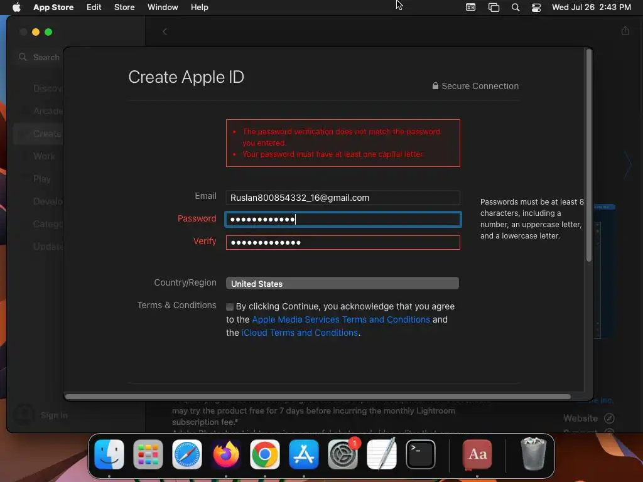Open the Country/Region United States dropdown
643x482 pixels.
pyautogui.click(x=342, y=283)
